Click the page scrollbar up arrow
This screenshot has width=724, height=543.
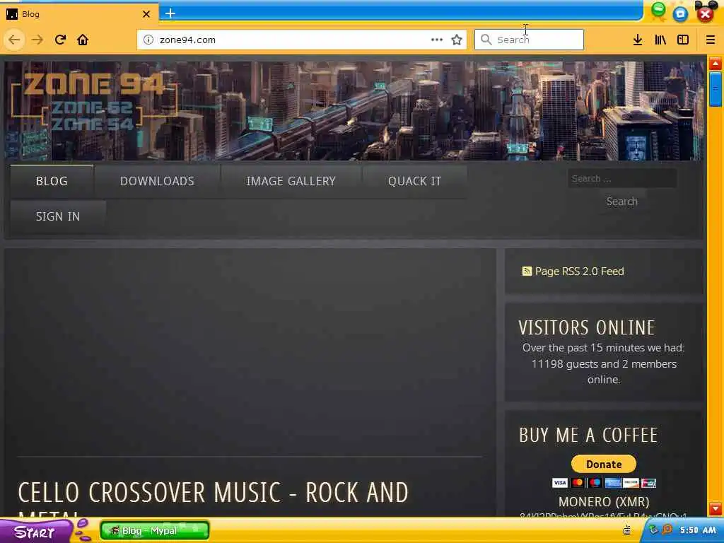pyautogui.click(x=716, y=63)
